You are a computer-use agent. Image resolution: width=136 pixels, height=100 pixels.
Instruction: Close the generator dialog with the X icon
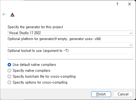(x=129, y=4)
